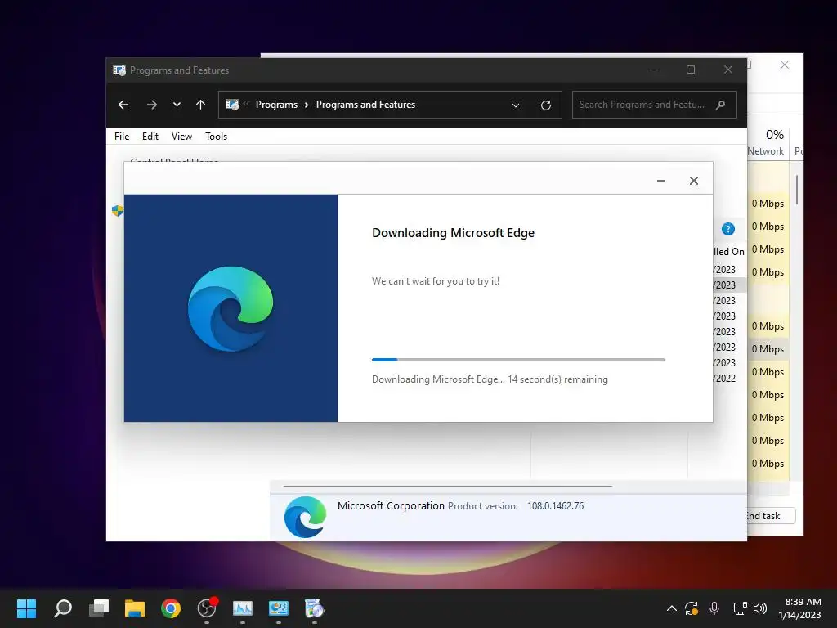The width and height of the screenshot is (837, 628).
Task: Open the Tools menu
Action: coord(216,137)
